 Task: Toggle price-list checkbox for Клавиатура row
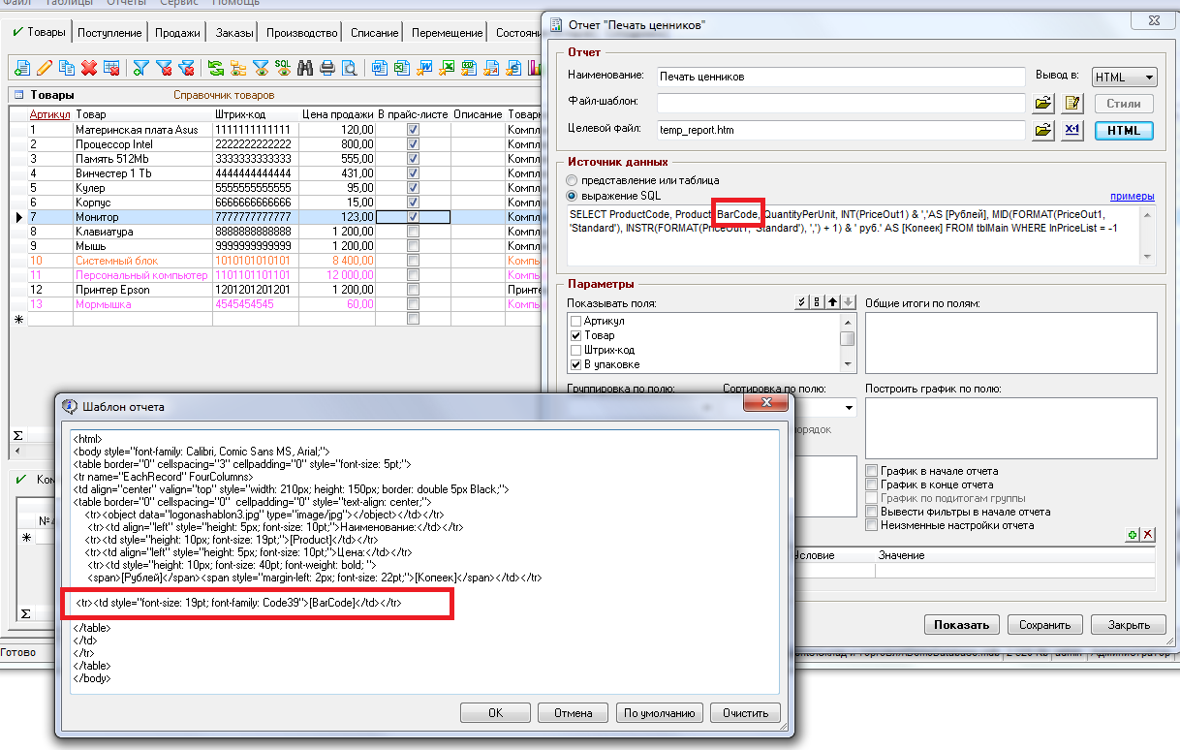click(x=413, y=233)
